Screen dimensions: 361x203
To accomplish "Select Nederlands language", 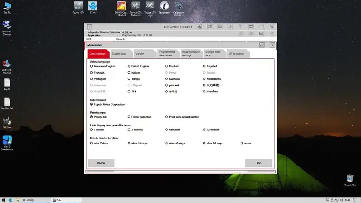I will point(204,79).
